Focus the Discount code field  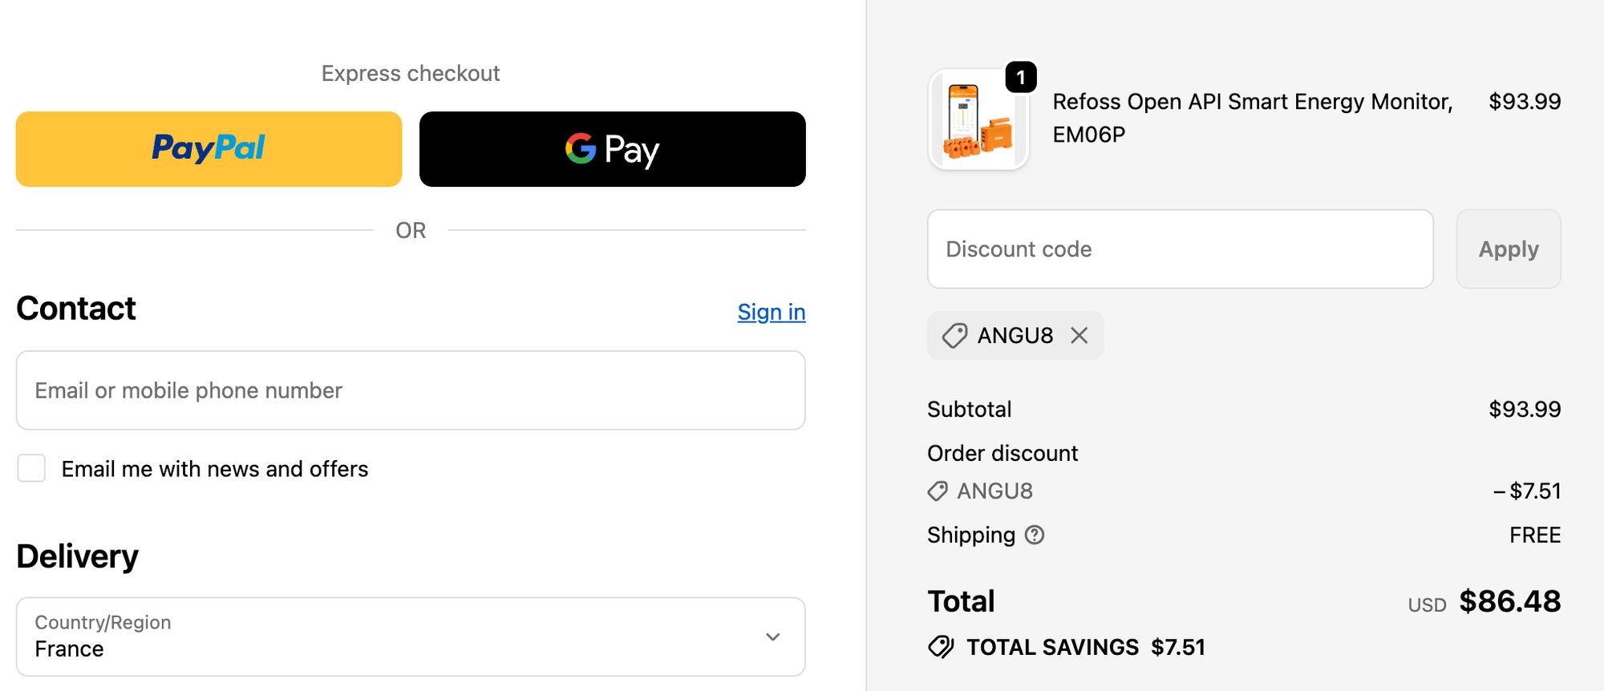click(x=1179, y=249)
